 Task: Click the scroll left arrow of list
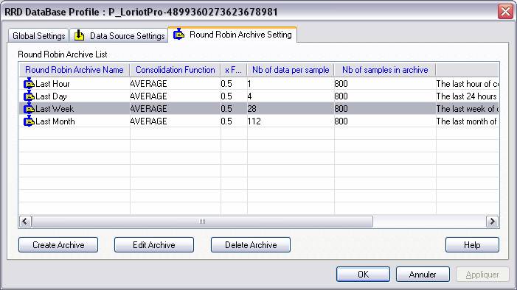(x=25, y=222)
